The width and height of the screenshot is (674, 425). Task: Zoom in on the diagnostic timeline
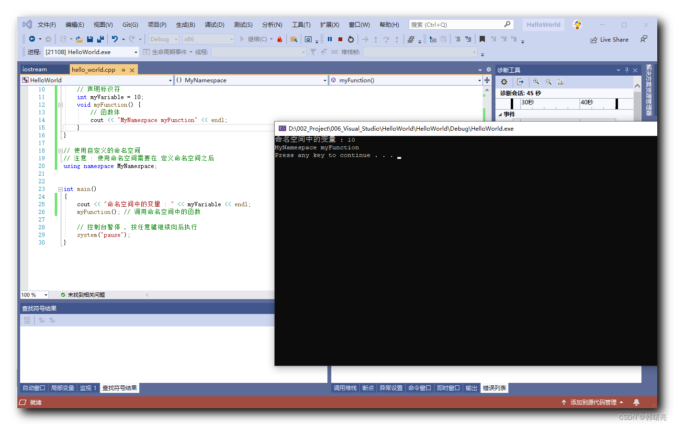[x=536, y=82]
